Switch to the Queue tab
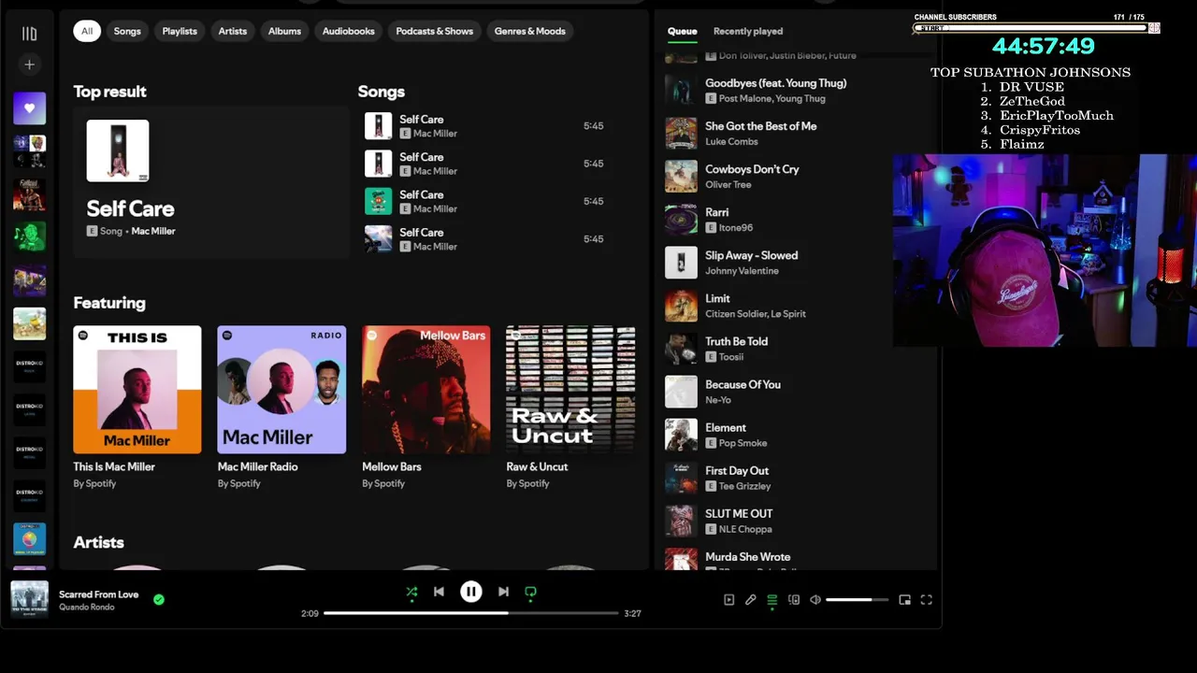The image size is (1197, 673). (x=682, y=31)
